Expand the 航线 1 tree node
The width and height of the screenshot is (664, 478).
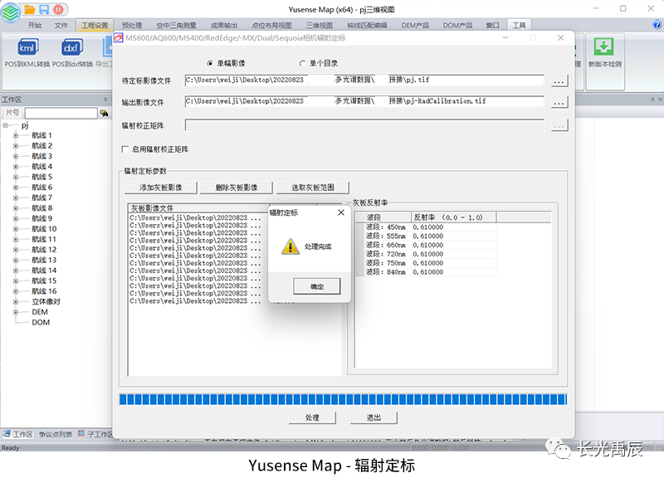[15, 135]
